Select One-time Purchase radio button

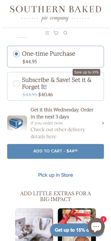(x=16, y=54)
